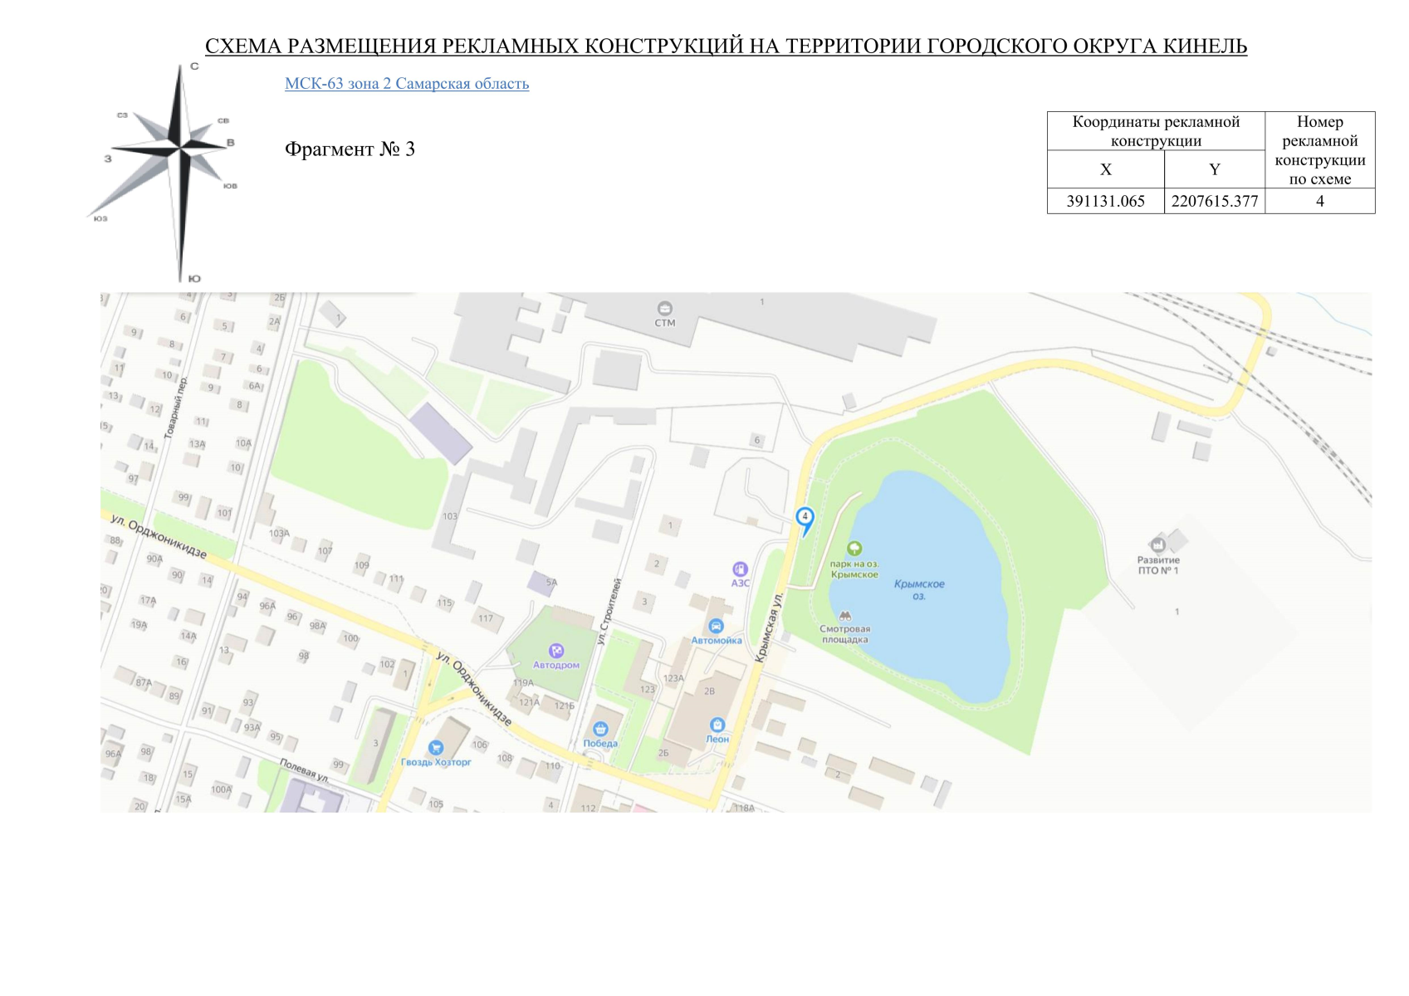Click the СТМ map icon

point(664,309)
